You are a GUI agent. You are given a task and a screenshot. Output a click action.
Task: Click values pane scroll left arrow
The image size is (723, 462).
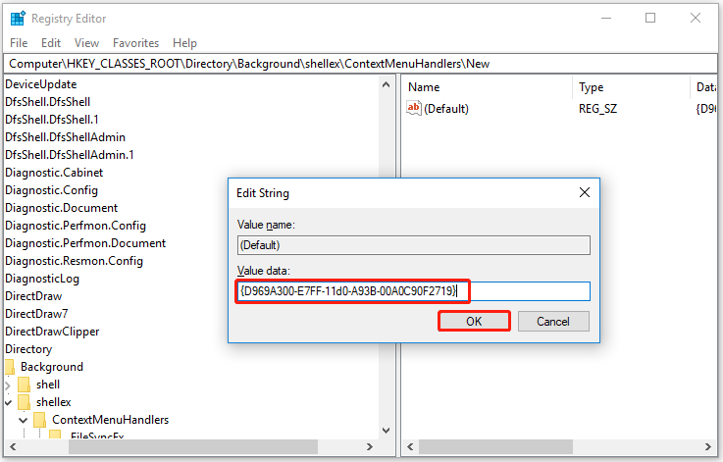point(410,446)
